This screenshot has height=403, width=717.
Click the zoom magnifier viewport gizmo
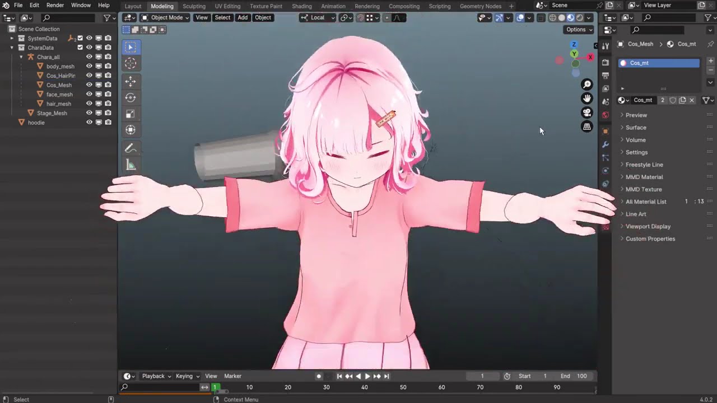click(x=587, y=85)
